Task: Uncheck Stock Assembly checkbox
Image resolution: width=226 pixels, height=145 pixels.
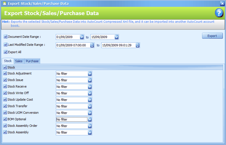Action: [5, 132]
